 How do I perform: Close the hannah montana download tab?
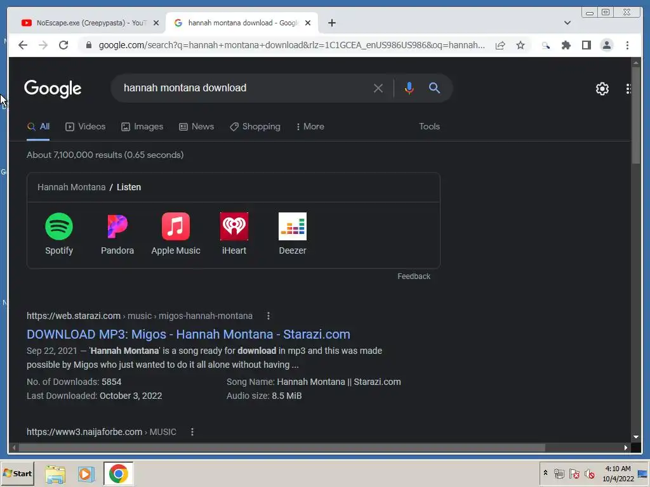tap(308, 23)
